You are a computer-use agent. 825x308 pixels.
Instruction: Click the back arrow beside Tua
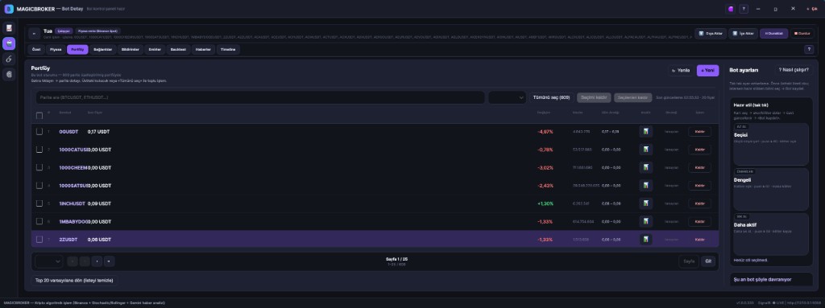pyautogui.click(x=34, y=34)
